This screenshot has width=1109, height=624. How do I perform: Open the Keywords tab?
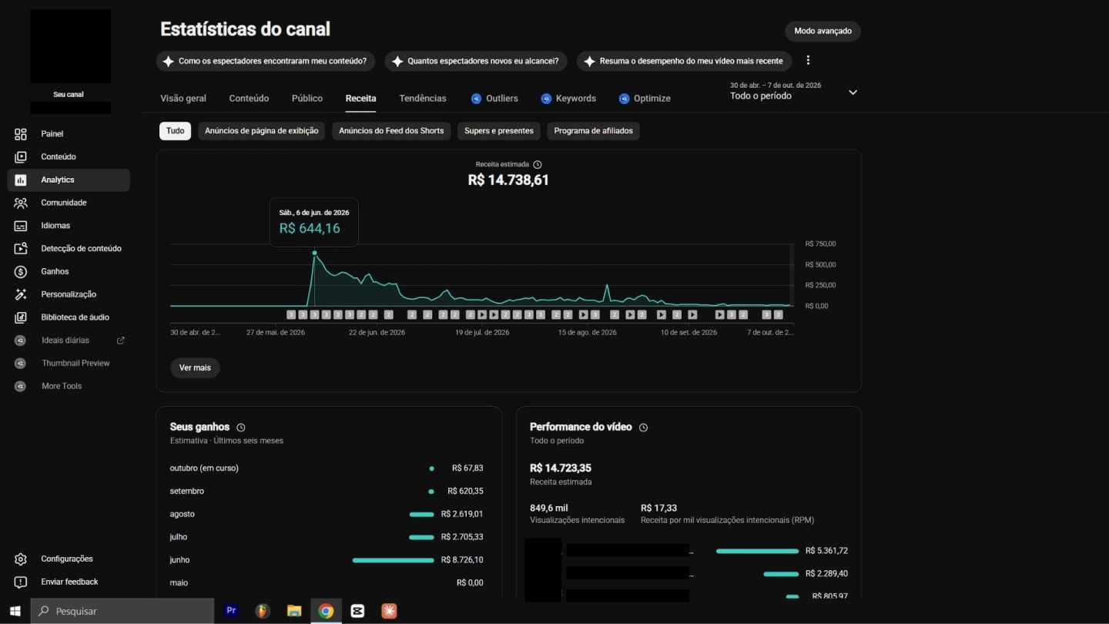point(568,99)
